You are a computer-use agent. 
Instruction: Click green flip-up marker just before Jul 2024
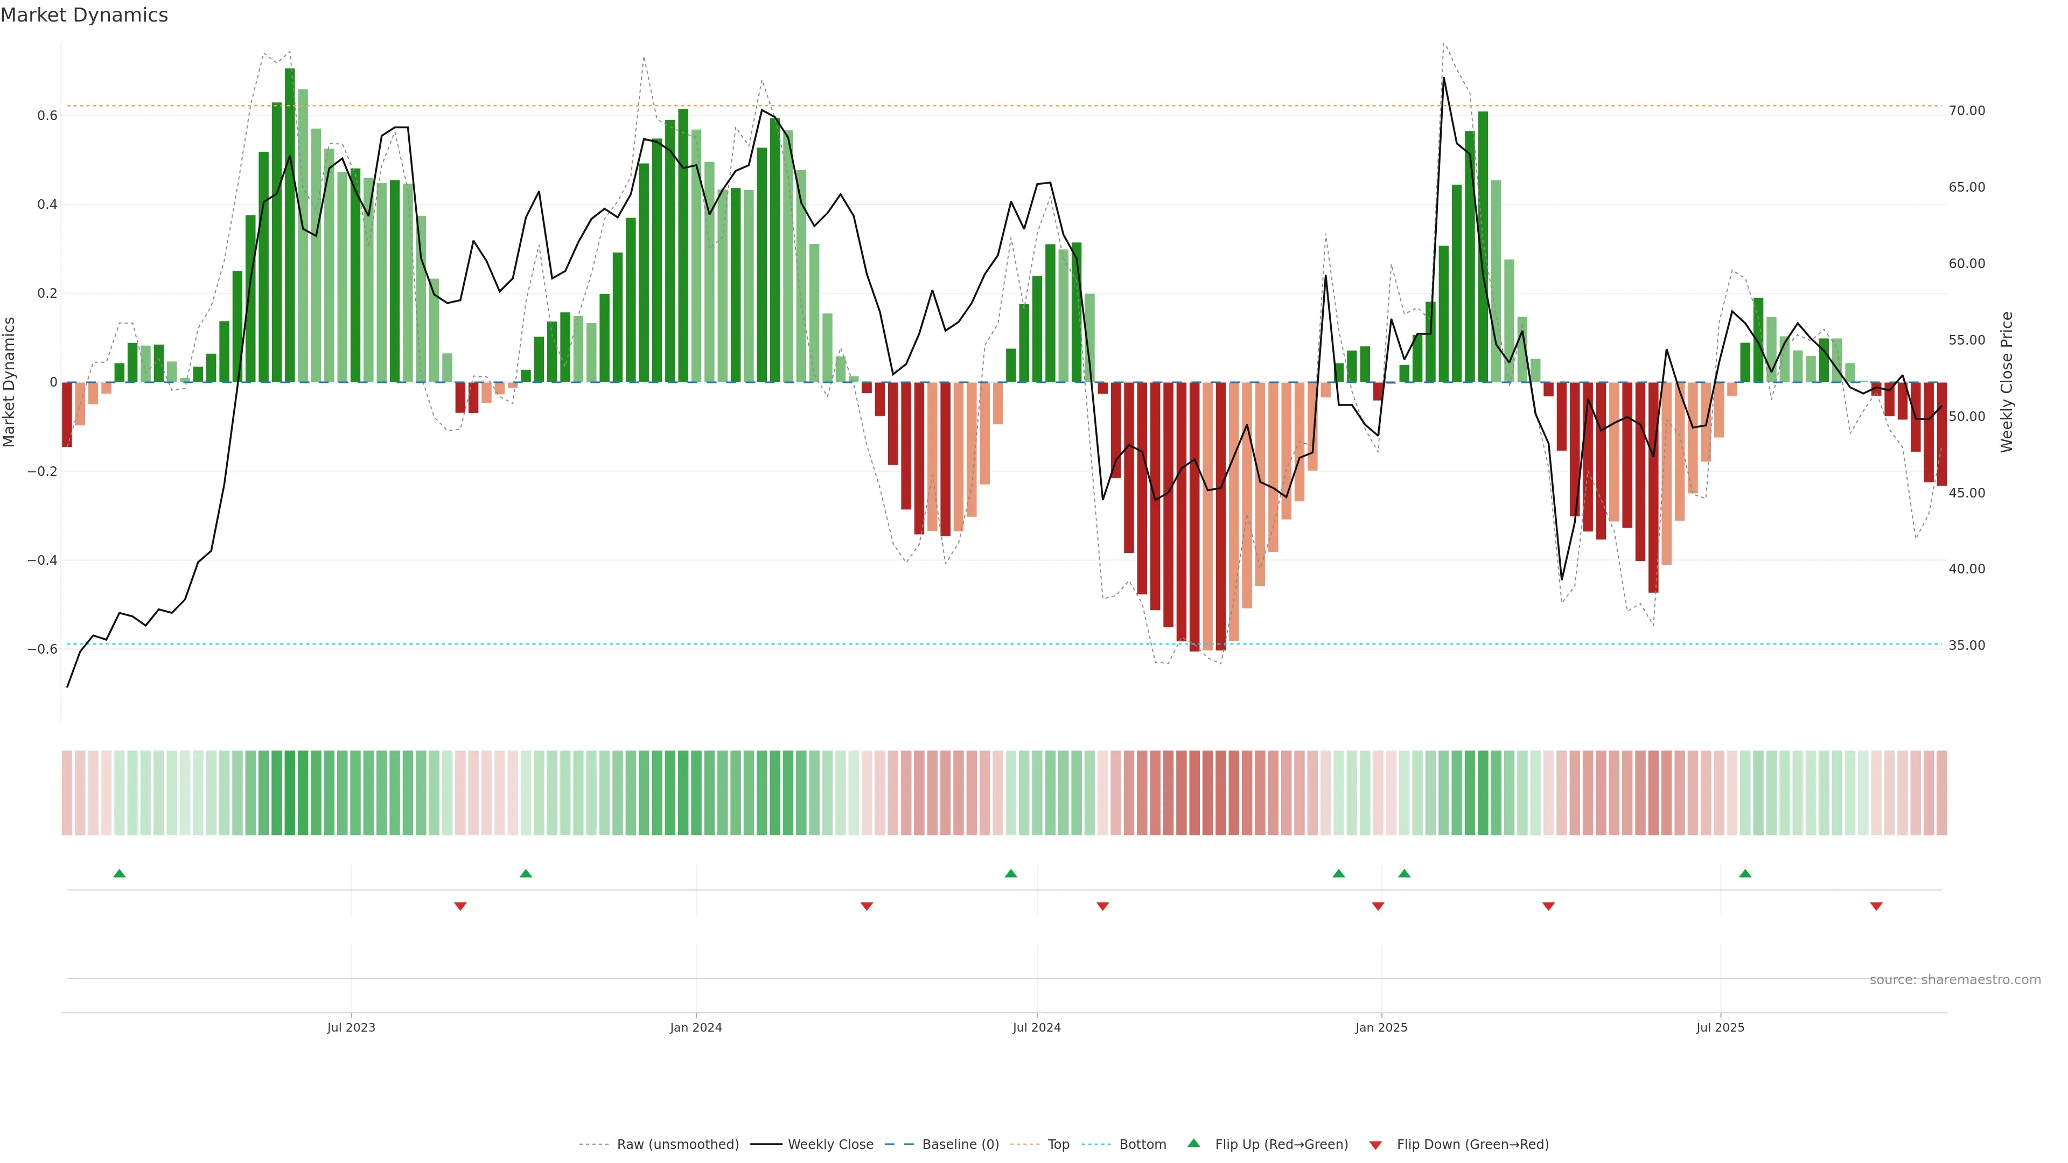point(1011,873)
